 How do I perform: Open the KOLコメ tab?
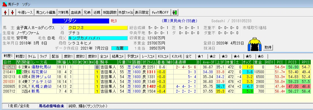click(x=163, y=56)
